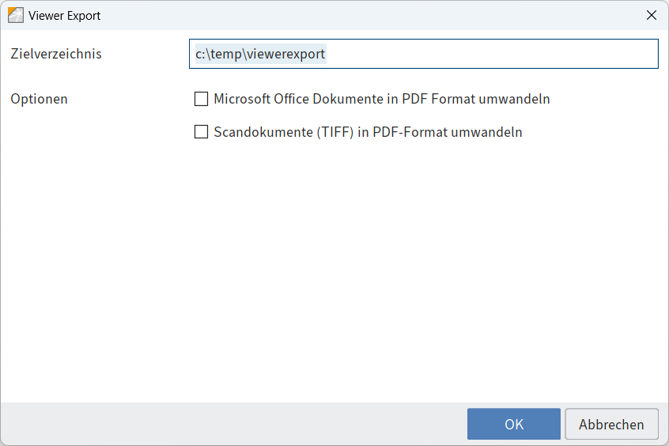Screen dimensions: 669x446
Task: Click the word 'Microsoft' in the first option
Action: (242, 100)
